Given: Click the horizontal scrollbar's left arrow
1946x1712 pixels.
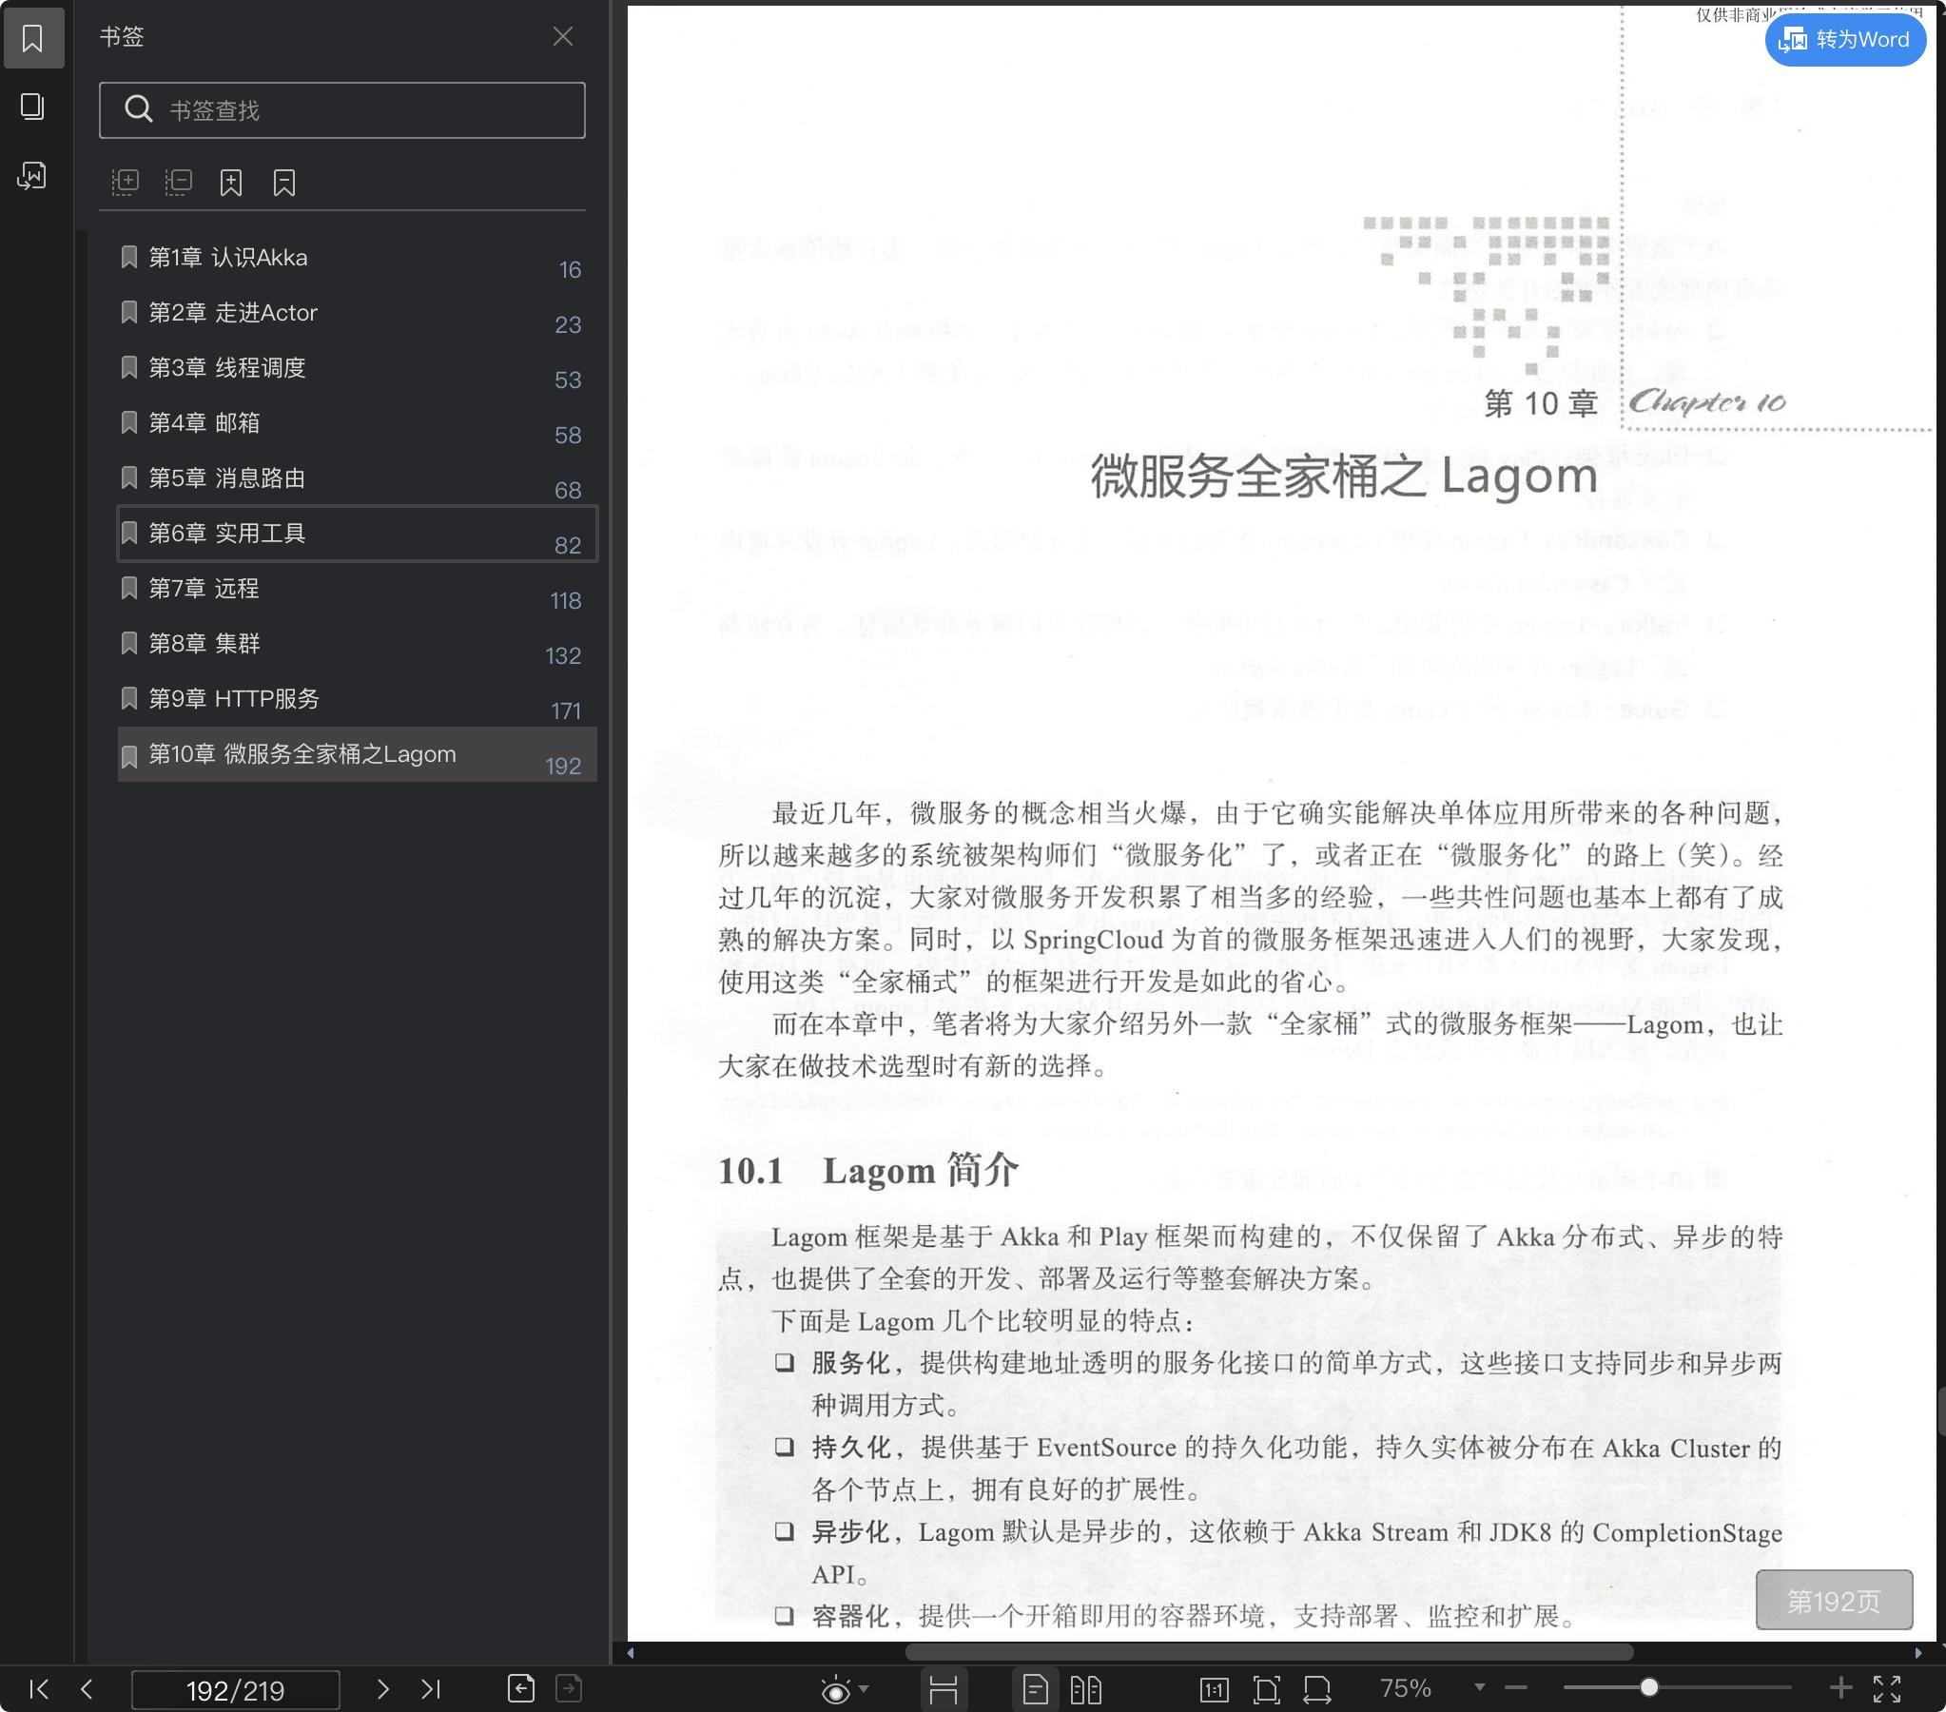Looking at the screenshot, I should pyautogui.click(x=631, y=1653).
